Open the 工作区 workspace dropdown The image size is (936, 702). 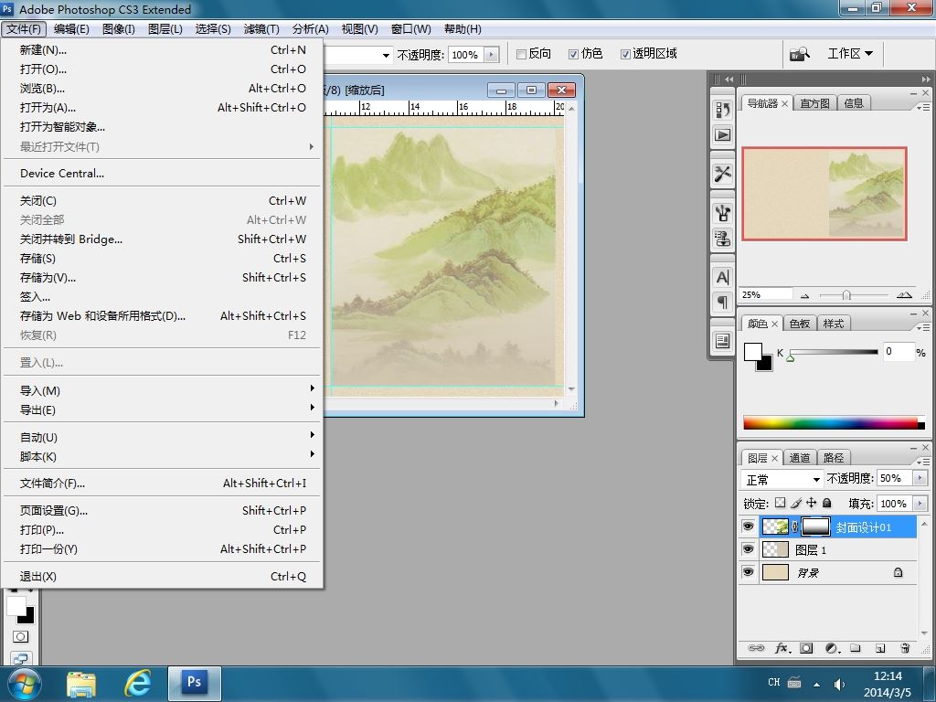tap(850, 54)
